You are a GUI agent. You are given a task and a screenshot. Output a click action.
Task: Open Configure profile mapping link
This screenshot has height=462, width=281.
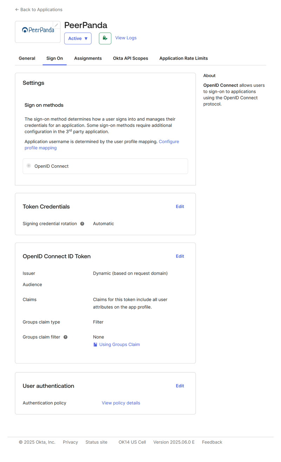click(169, 142)
